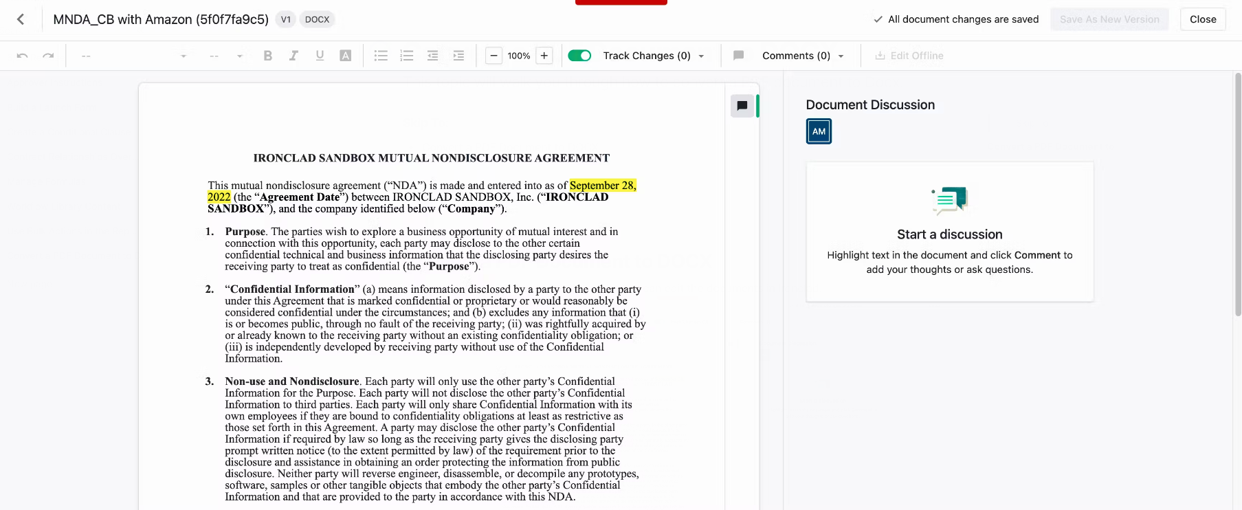Click the Purpose section heading
This screenshot has height=510, width=1242.
coord(245,232)
